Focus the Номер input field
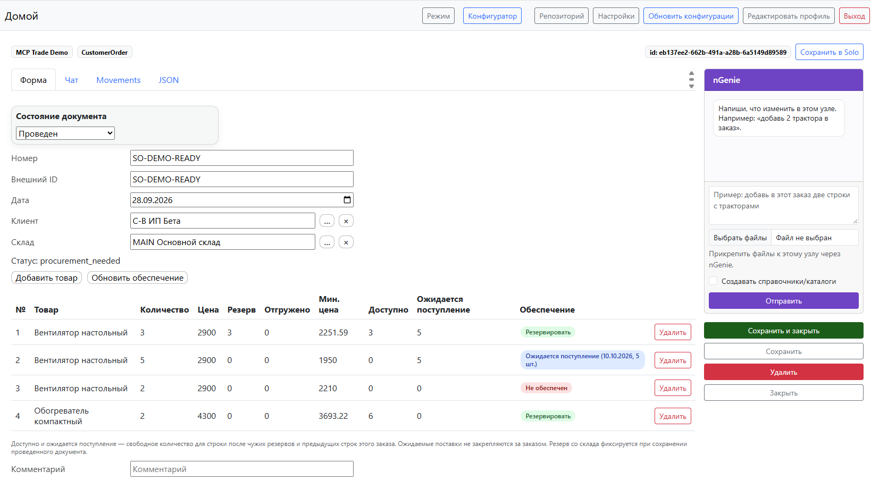 point(242,158)
